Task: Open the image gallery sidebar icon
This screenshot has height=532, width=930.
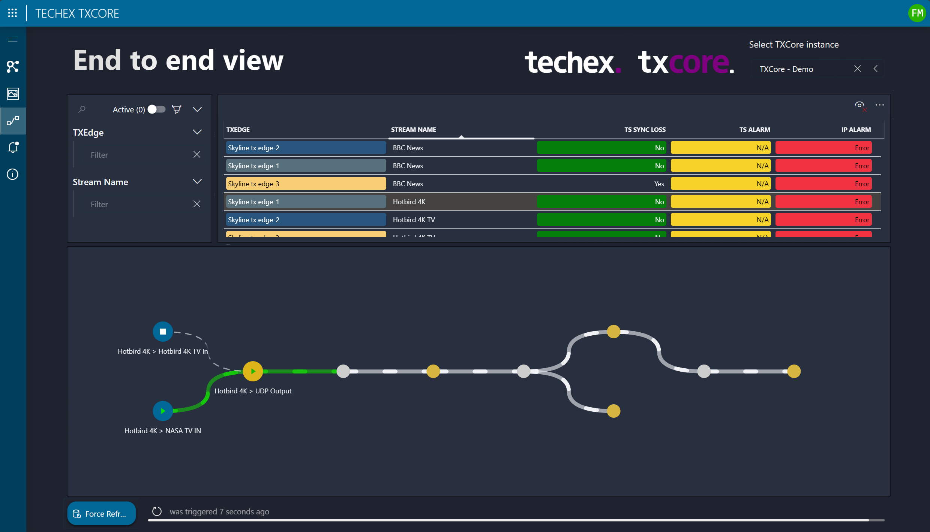Action: click(13, 93)
